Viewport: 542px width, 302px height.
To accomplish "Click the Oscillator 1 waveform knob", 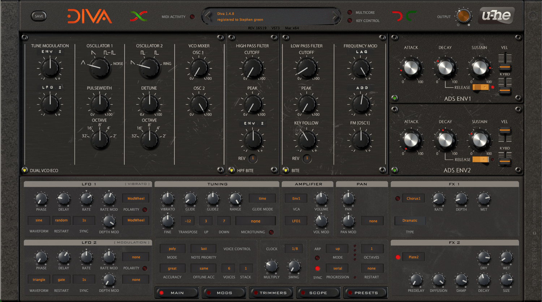I will click(100, 68).
